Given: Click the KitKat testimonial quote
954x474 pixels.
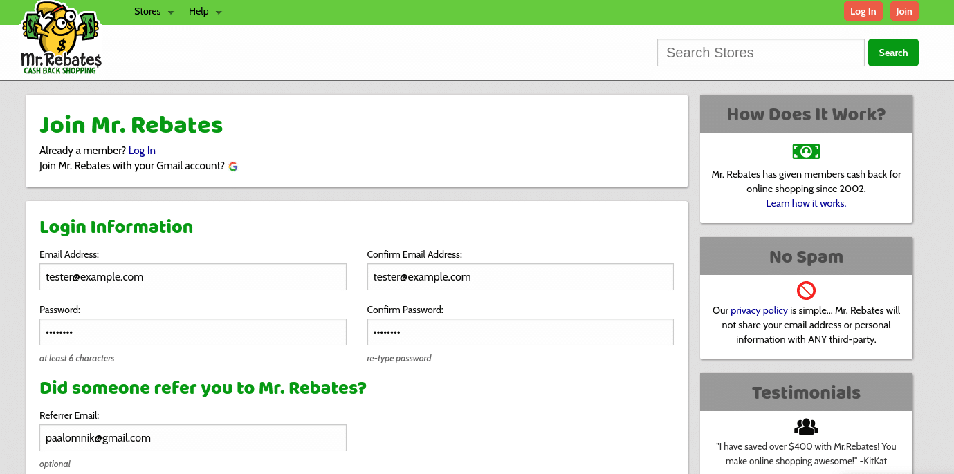Looking at the screenshot, I should point(806,453).
